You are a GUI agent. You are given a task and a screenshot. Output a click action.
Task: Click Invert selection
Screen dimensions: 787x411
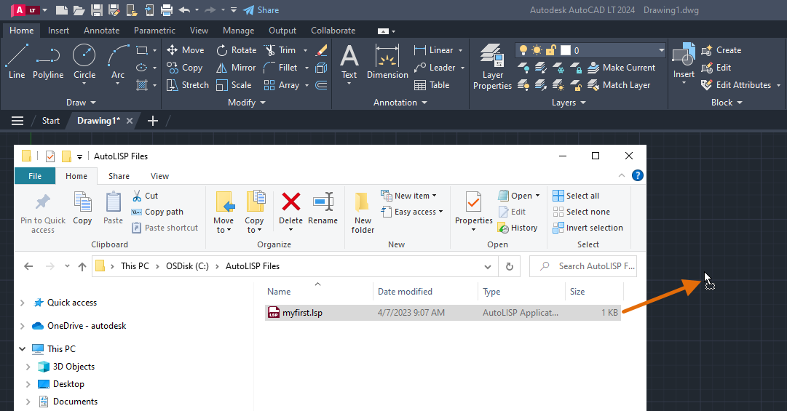588,228
